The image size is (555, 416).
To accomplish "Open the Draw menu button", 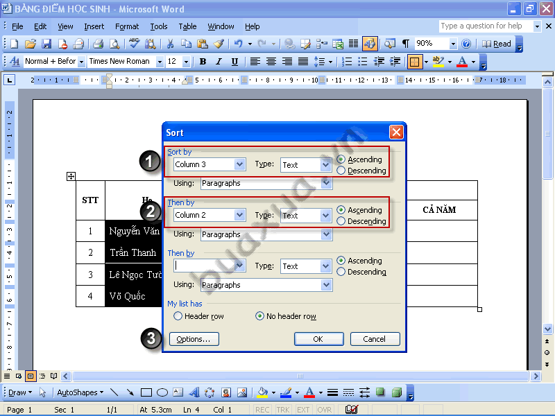I will (x=20, y=392).
